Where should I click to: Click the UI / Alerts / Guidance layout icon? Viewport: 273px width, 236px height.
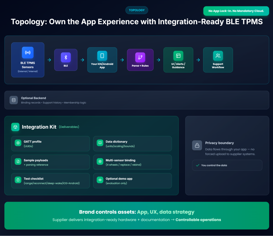[178, 56]
